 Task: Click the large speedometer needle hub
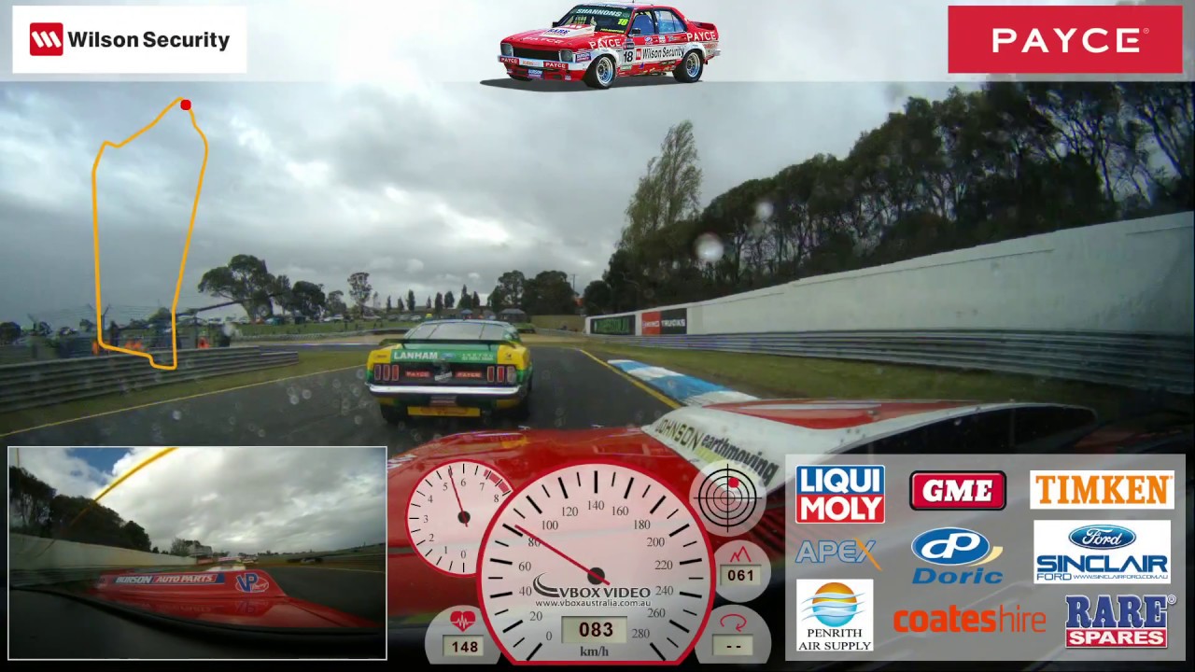tap(596, 576)
